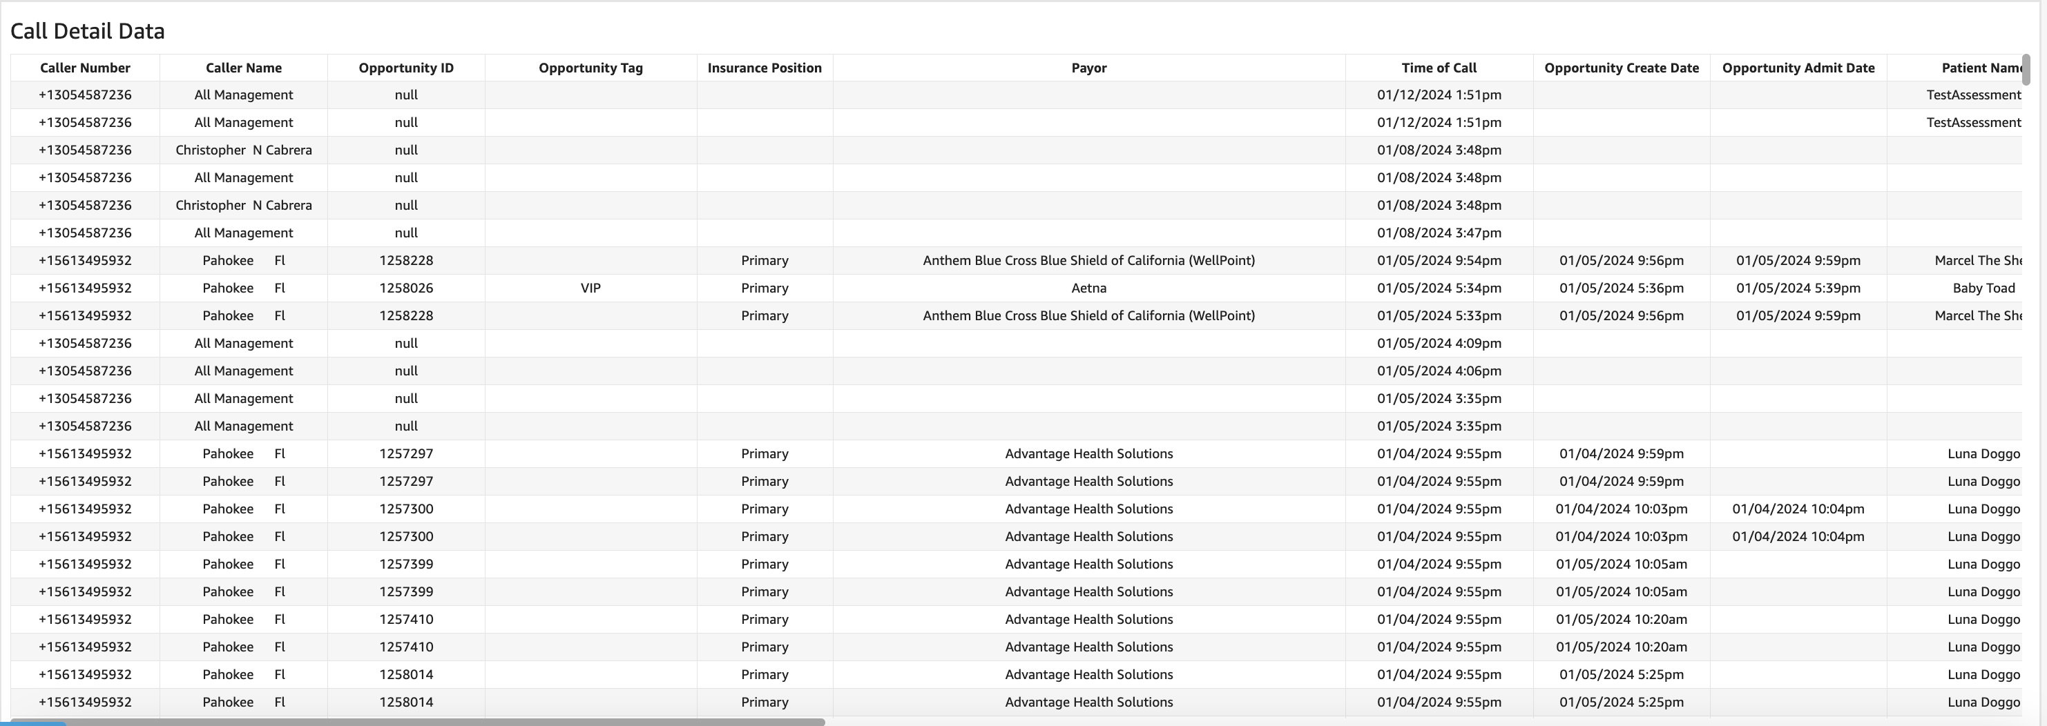
Task: Click the Call Detail Data title
Action: click(x=88, y=31)
